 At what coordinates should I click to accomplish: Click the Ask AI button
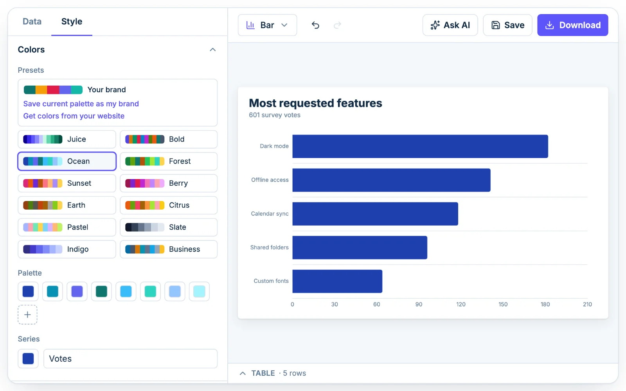pyautogui.click(x=450, y=25)
